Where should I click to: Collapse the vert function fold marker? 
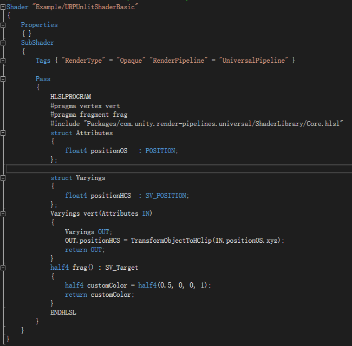(x=3, y=214)
